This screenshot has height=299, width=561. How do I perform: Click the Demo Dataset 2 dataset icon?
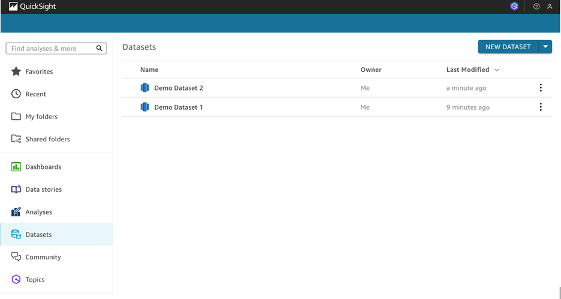click(x=145, y=87)
